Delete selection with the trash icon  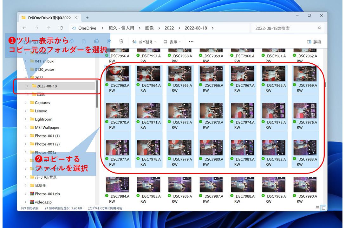(121, 41)
